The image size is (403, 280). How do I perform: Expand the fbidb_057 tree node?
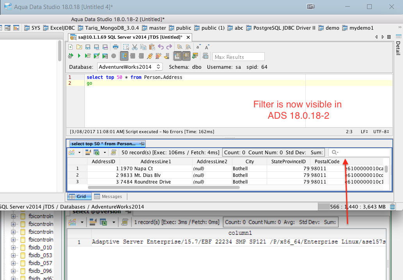[13, 263]
